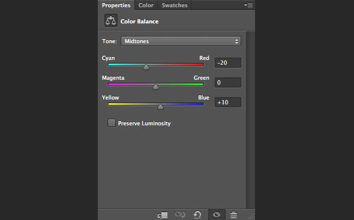Click the Color Balance scales icon
Image resolution: width=354 pixels, height=220 pixels.
coord(110,20)
